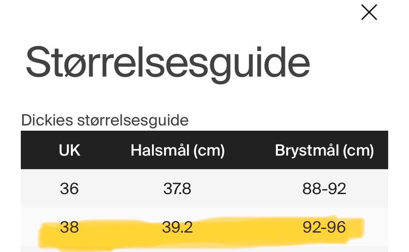Image resolution: width=409 pixels, height=252 pixels.
Task: Select the UK column header
Action: click(x=69, y=150)
